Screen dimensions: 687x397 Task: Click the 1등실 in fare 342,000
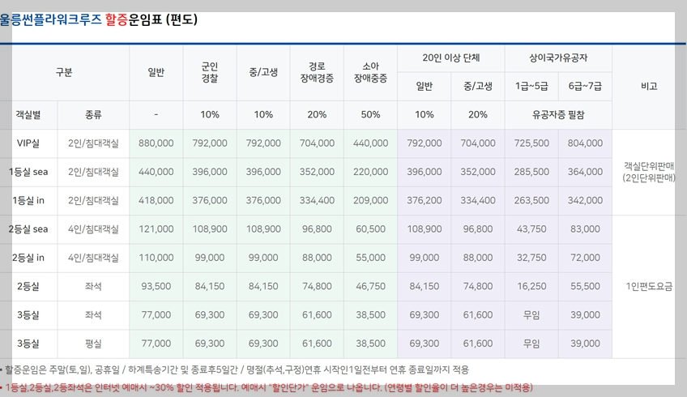coord(585,200)
